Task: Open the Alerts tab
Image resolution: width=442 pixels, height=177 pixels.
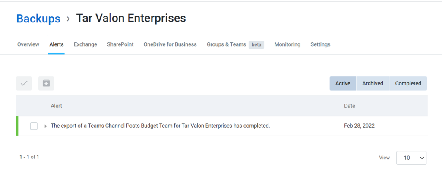Action: [57, 44]
